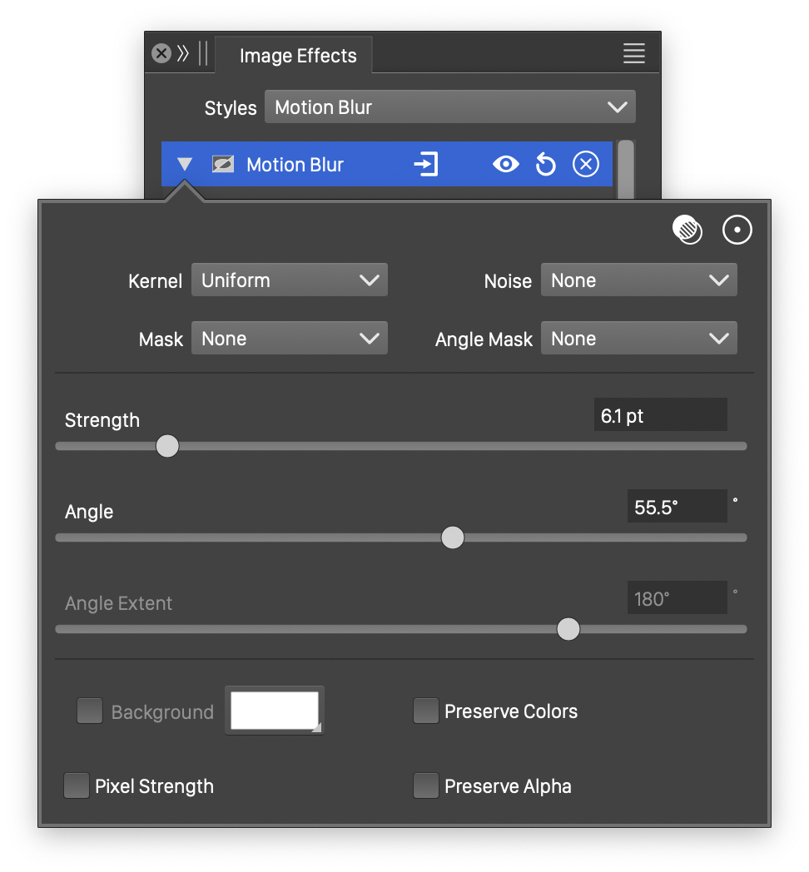Check the Preserve Alpha option
This screenshot has width=809, height=872.
click(x=426, y=786)
